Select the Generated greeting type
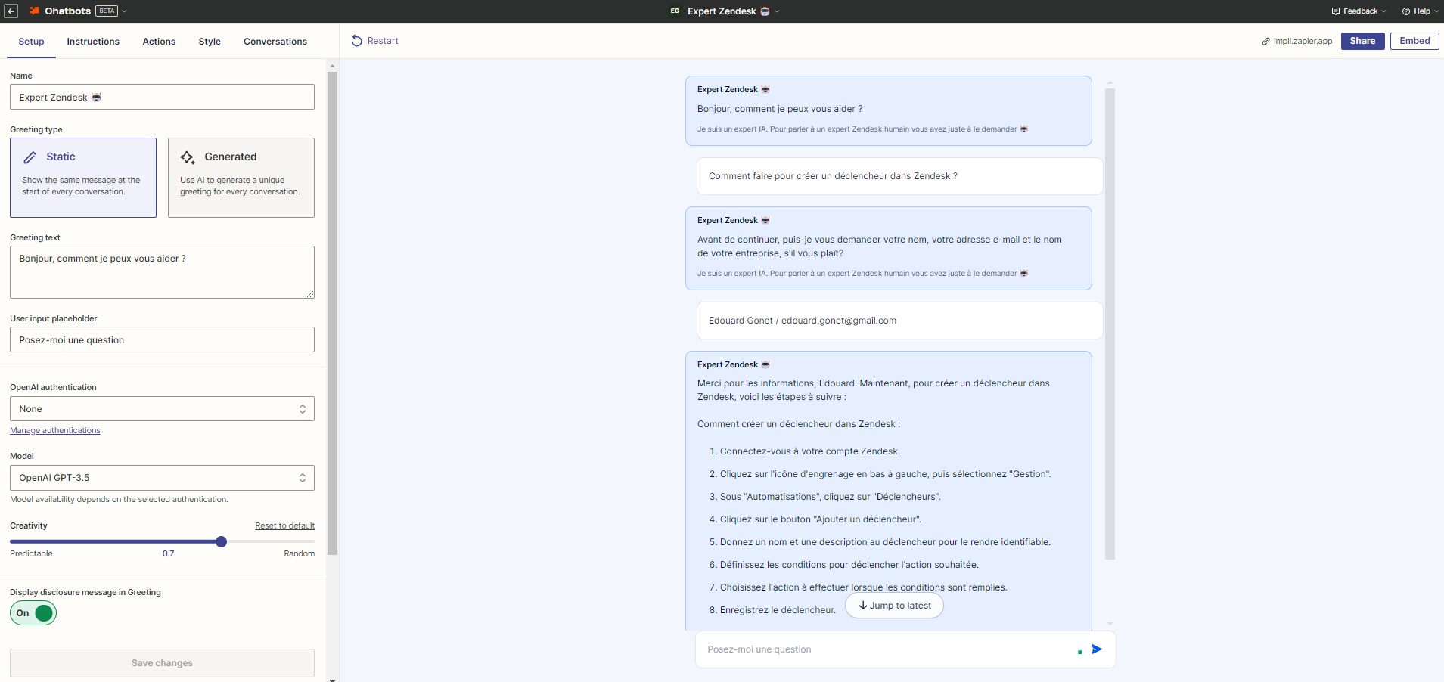 click(x=241, y=178)
